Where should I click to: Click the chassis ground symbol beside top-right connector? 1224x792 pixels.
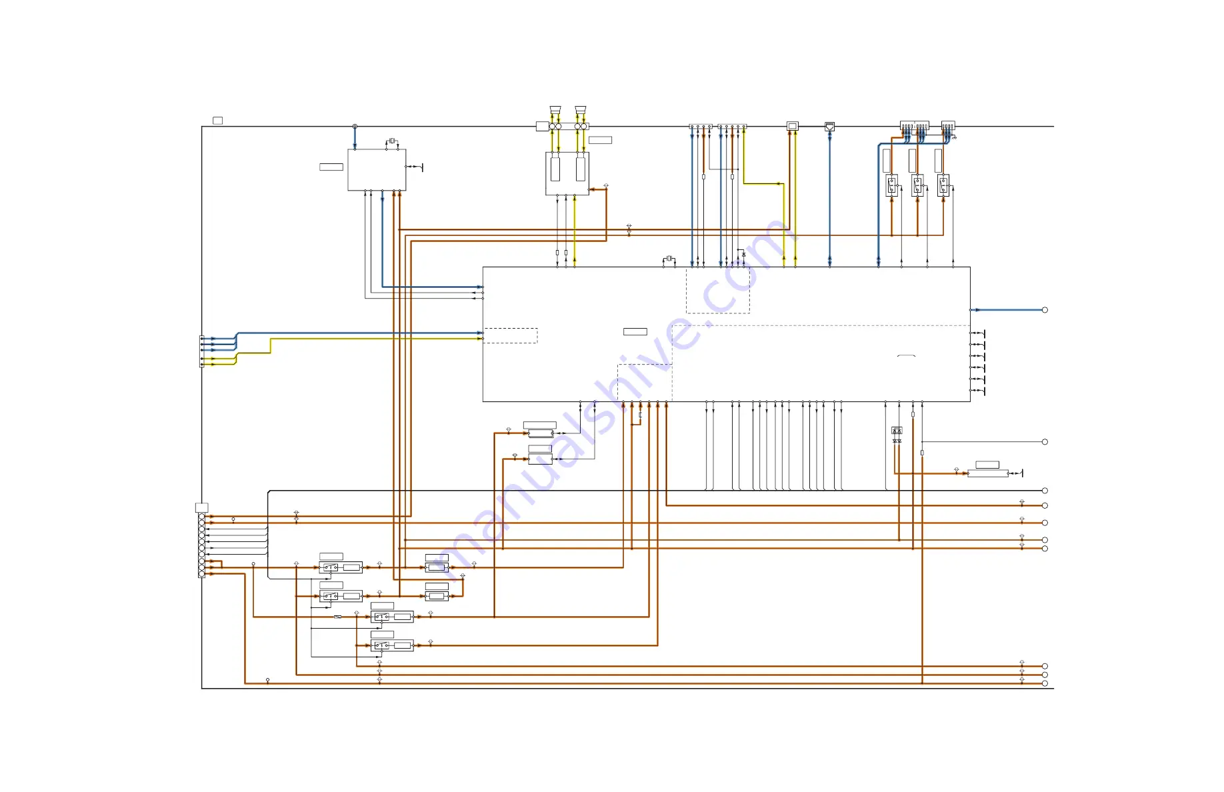(954, 137)
